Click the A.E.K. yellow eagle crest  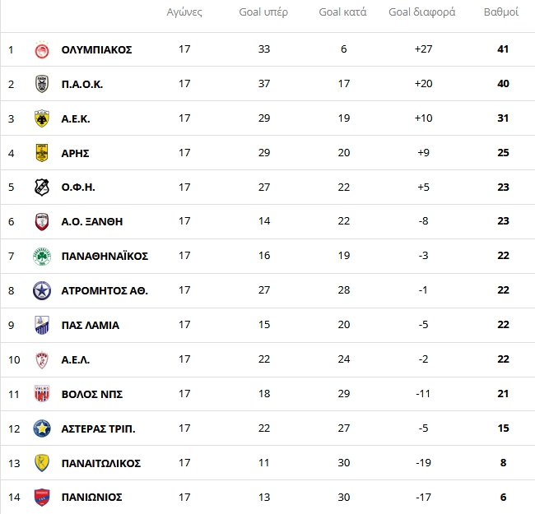[x=42, y=118]
